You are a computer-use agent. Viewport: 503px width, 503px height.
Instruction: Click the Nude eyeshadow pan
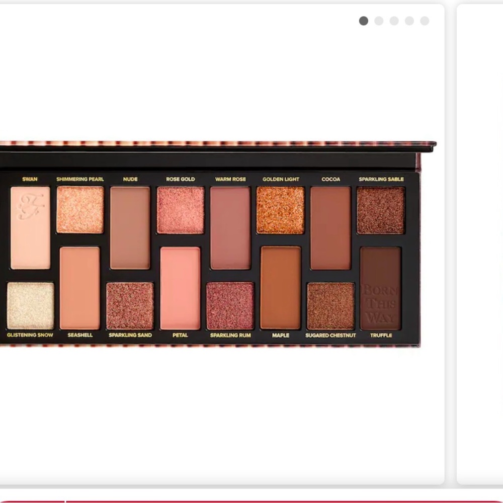pyautogui.click(x=129, y=226)
